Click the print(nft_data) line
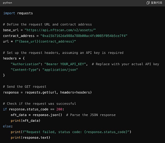165x143 pixels. pyautogui.click(x=26, y=121)
